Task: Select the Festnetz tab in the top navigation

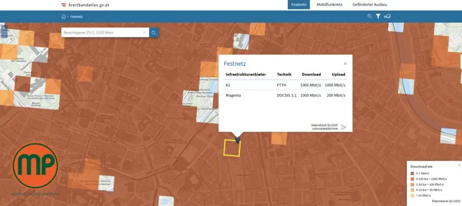Action: (x=300, y=4)
